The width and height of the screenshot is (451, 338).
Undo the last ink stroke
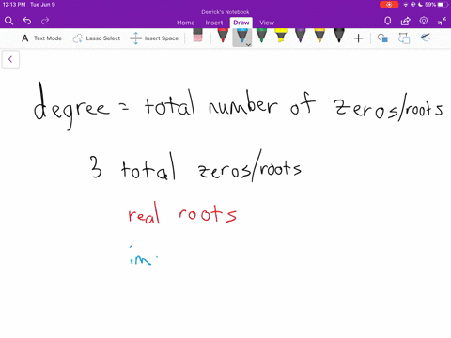click(x=27, y=21)
